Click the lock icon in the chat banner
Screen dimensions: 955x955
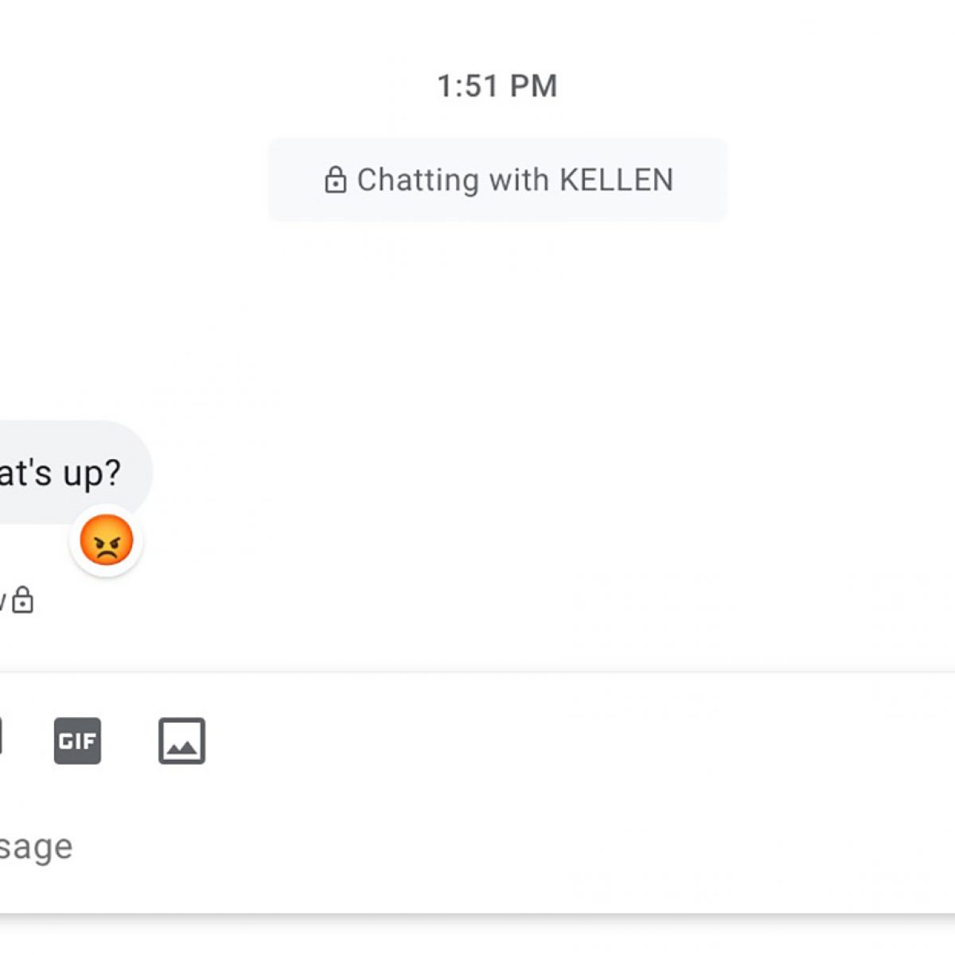(335, 181)
